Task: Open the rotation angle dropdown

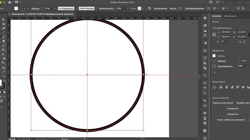Action: coord(229,42)
